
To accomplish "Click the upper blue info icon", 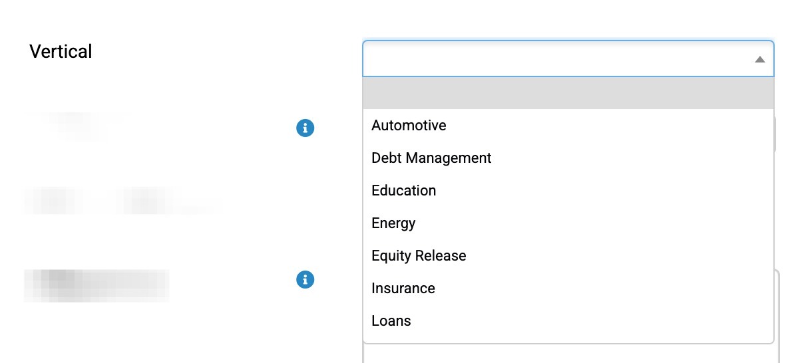I will coord(305,128).
